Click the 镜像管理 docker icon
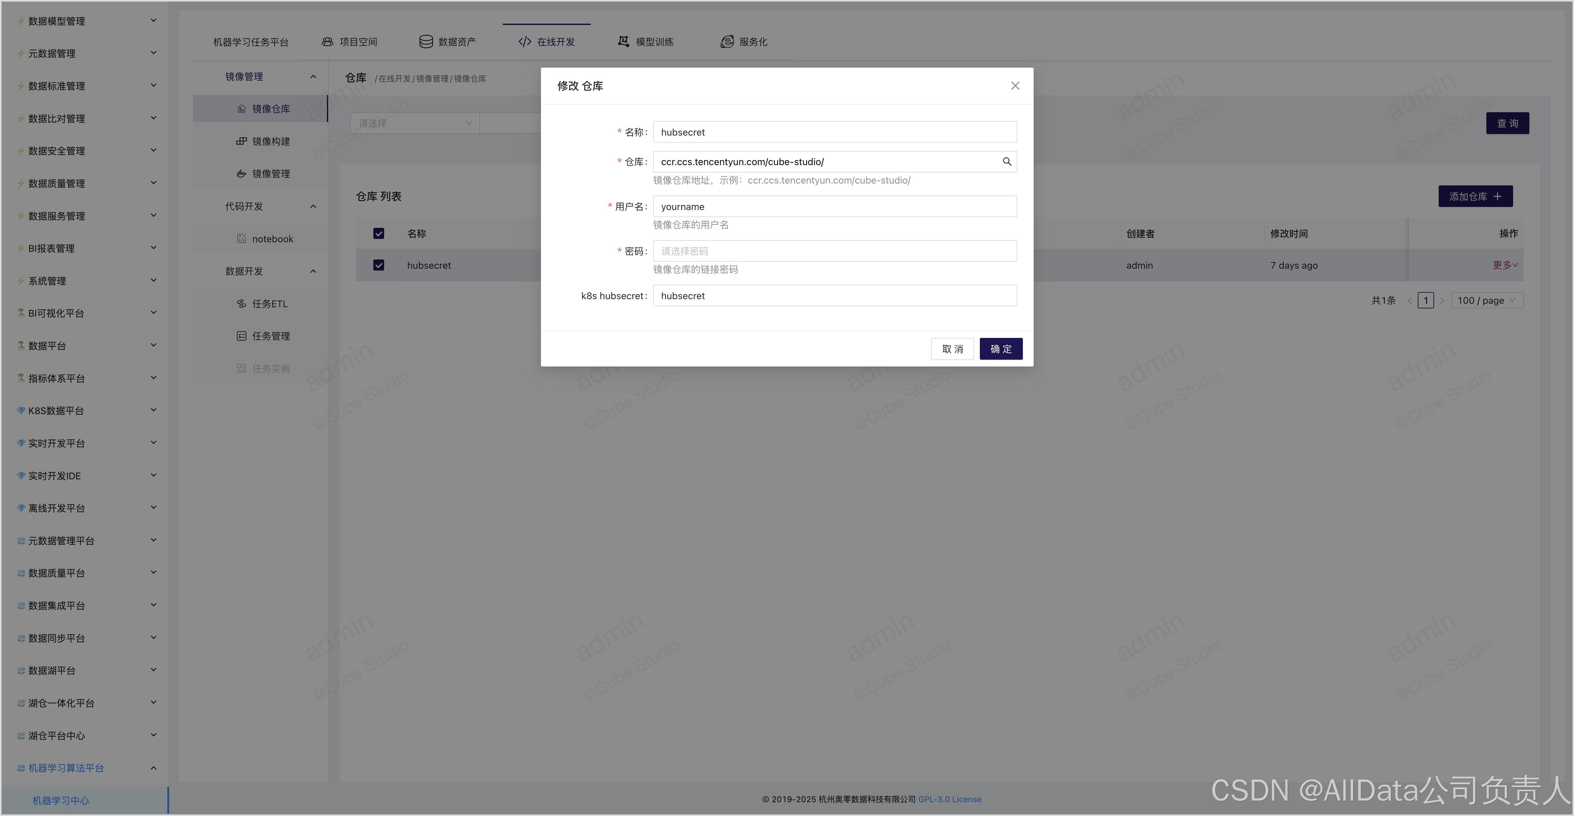The height and width of the screenshot is (816, 1574). coord(241,173)
